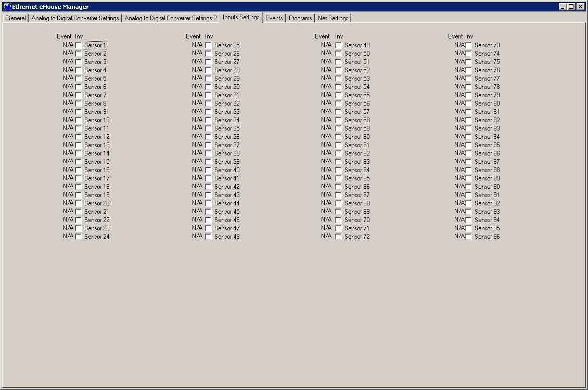Click the N/A event for Sensor 78
Viewport: 588px width, 390px height.
coord(459,86)
